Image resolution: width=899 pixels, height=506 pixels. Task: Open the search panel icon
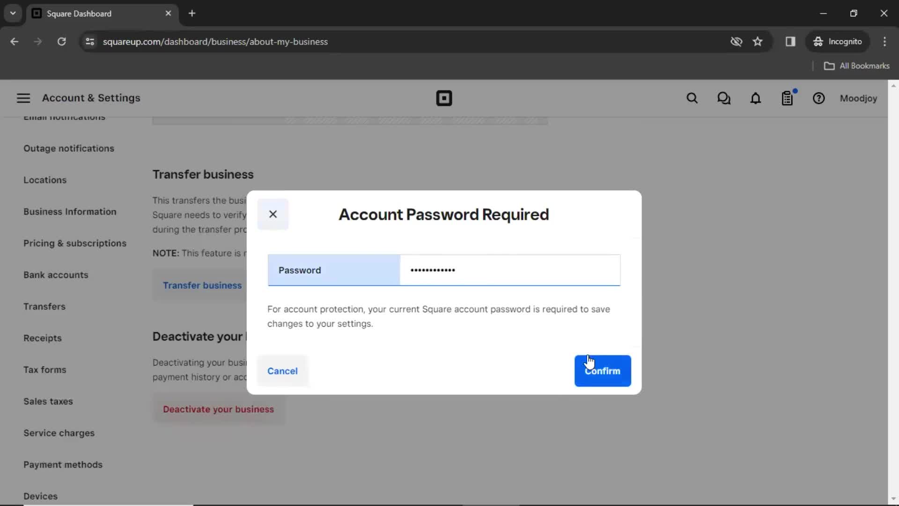point(692,98)
